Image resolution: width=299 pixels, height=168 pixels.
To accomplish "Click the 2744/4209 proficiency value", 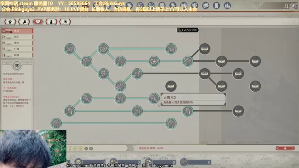I will (8, 91).
